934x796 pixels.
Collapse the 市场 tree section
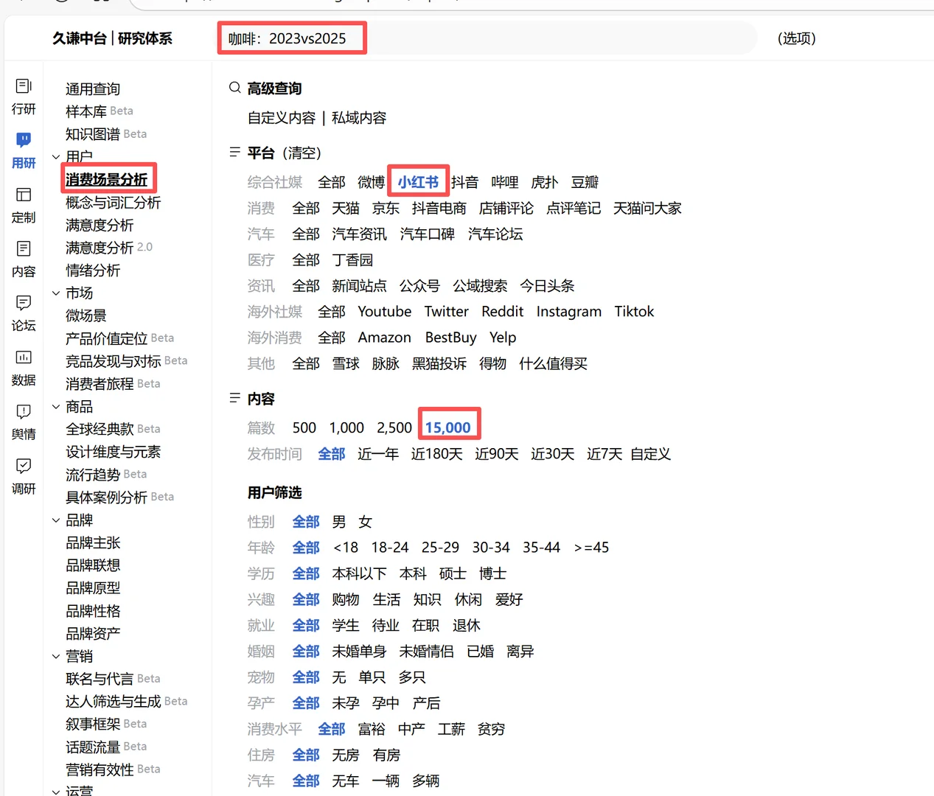click(56, 293)
